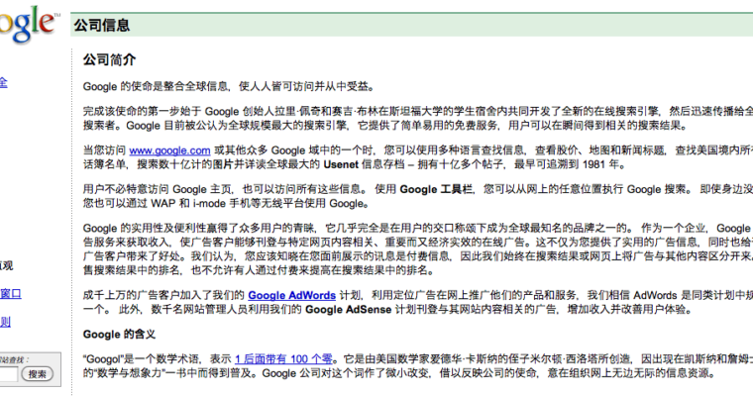Open the Google AdWords link
This screenshot has width=753, height=396.
[291, 295]
